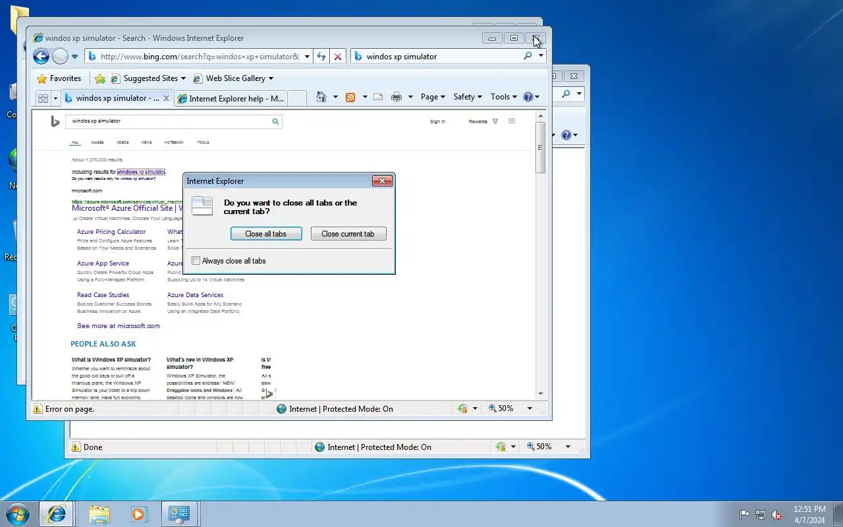Click the Bing logo on the results page
The height and width of the screenshot is (527, 843).
[55, 121]
